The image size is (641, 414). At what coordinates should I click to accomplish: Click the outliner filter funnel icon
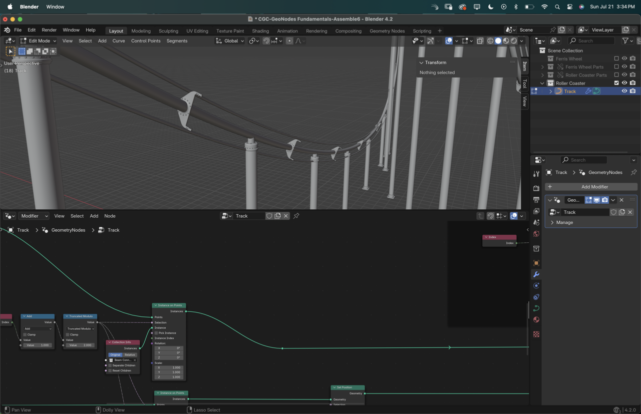[625, 41]
